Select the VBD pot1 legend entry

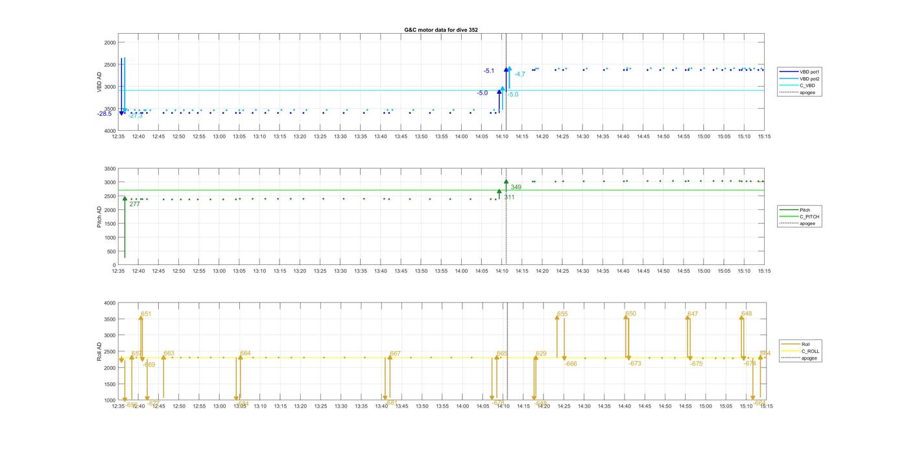coord(798,71)
